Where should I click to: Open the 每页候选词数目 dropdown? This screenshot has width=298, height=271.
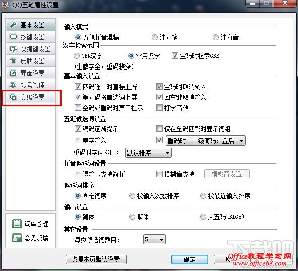click(x=154, y=239)
